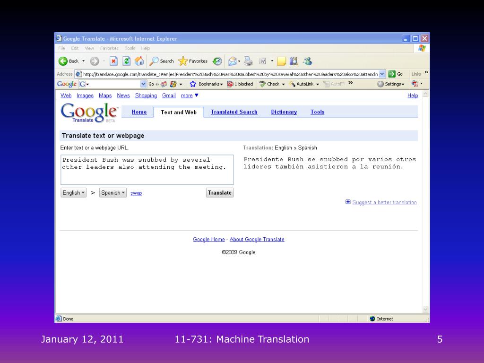Refresh the page with the green arrows icon

click(127, 61)
